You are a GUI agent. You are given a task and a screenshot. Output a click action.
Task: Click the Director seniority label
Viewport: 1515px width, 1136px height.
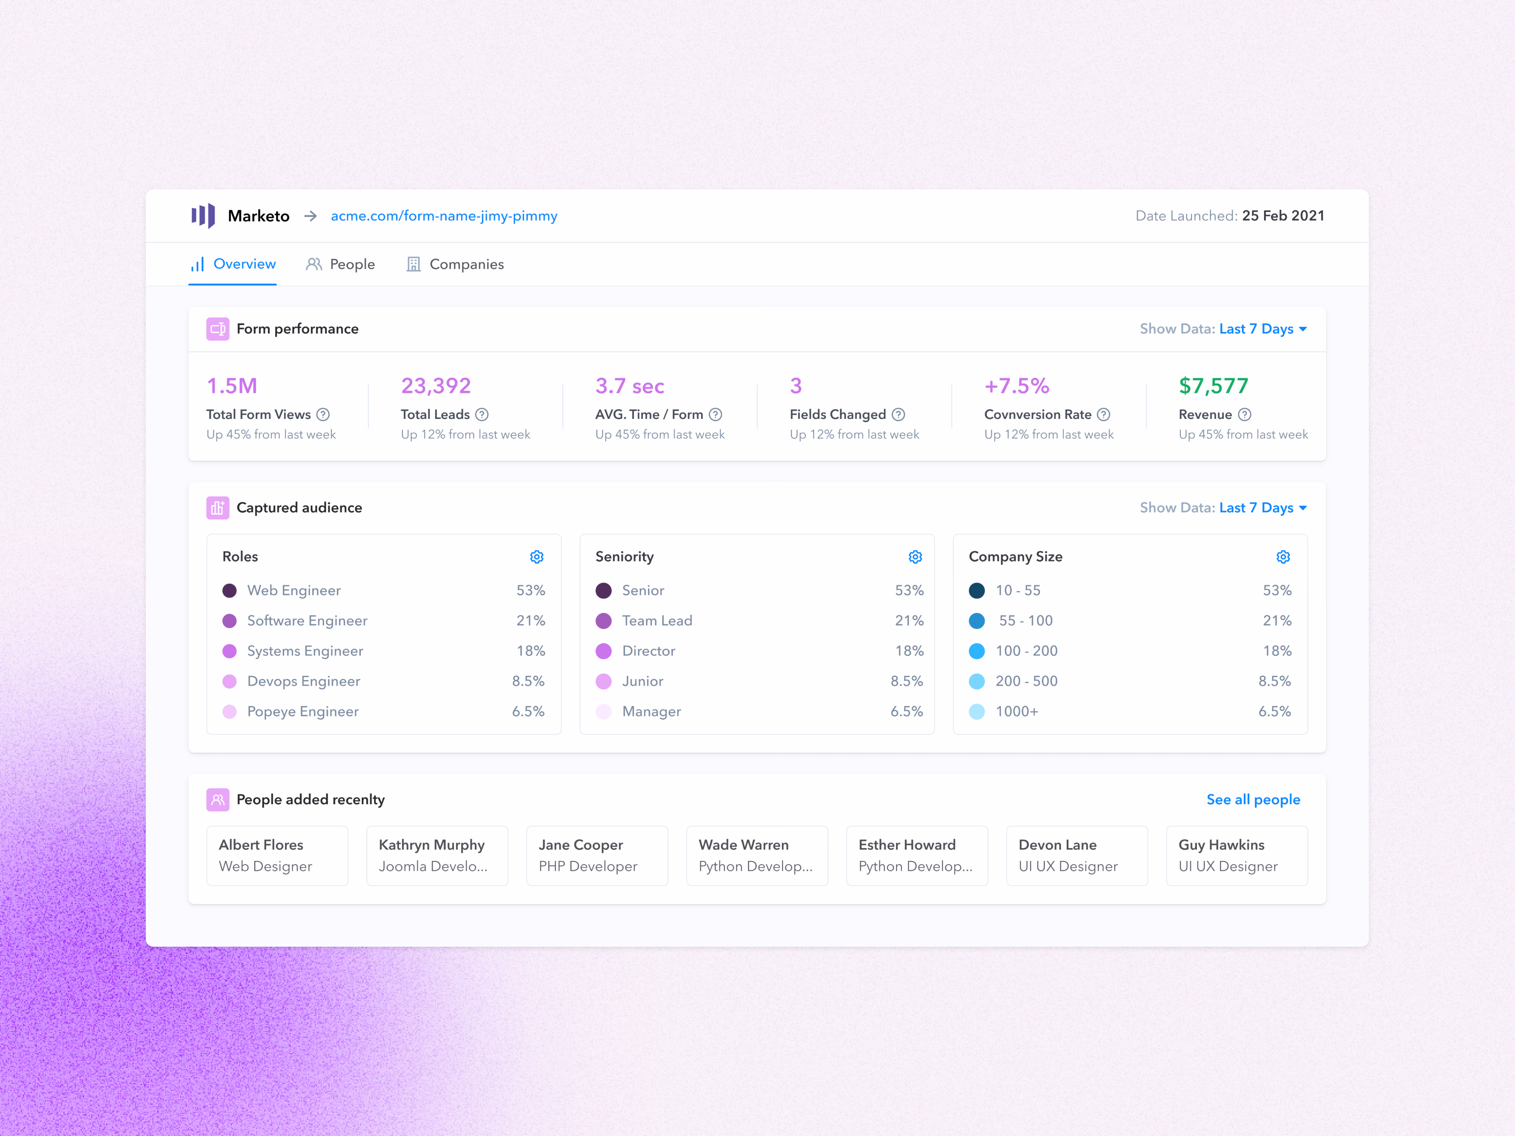pyautogui.click(x=648, y=651)
